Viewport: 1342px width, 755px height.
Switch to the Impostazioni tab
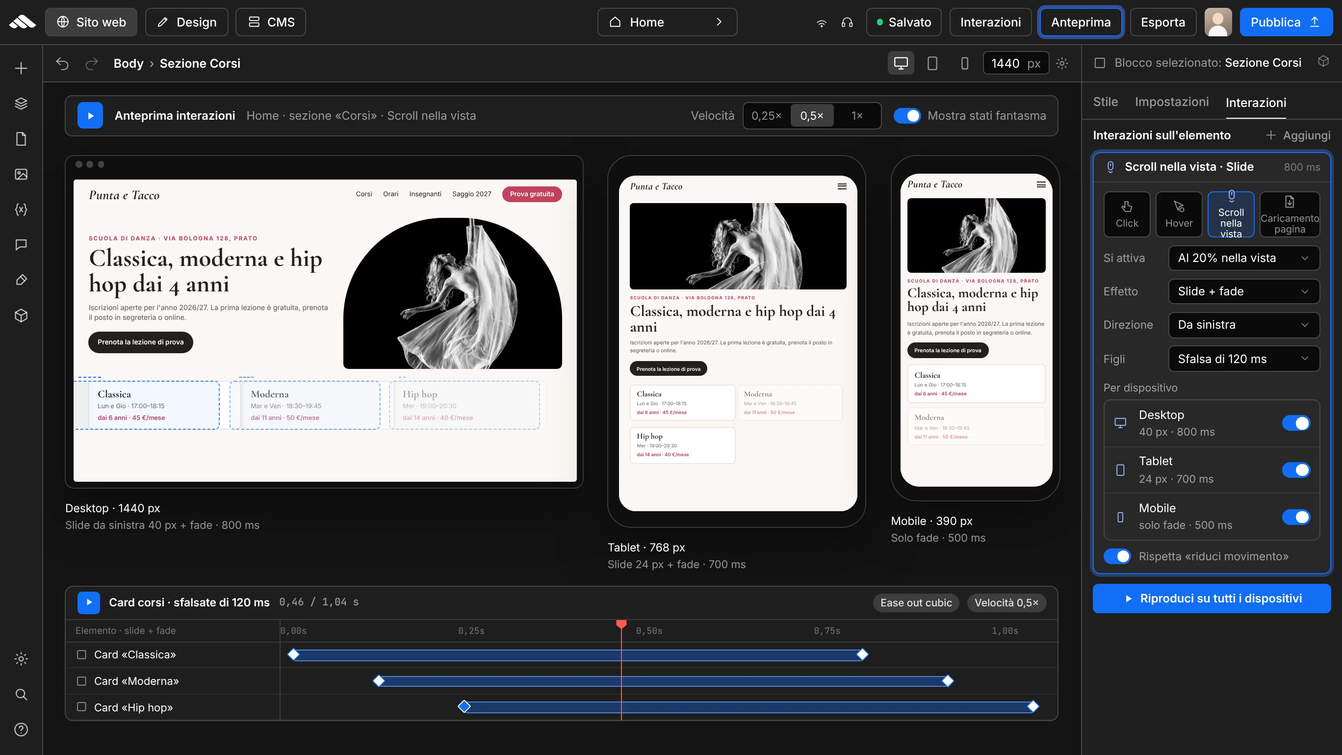1172,102
